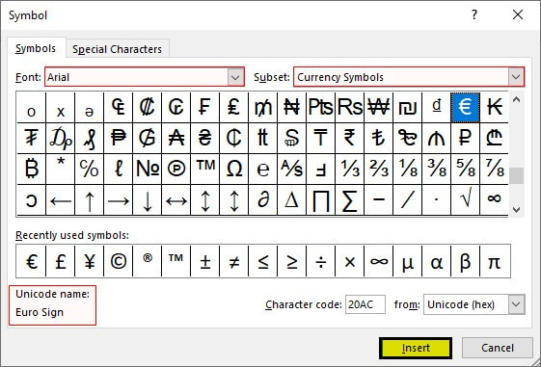Select the micro µ recent symbol

[408, 261]
